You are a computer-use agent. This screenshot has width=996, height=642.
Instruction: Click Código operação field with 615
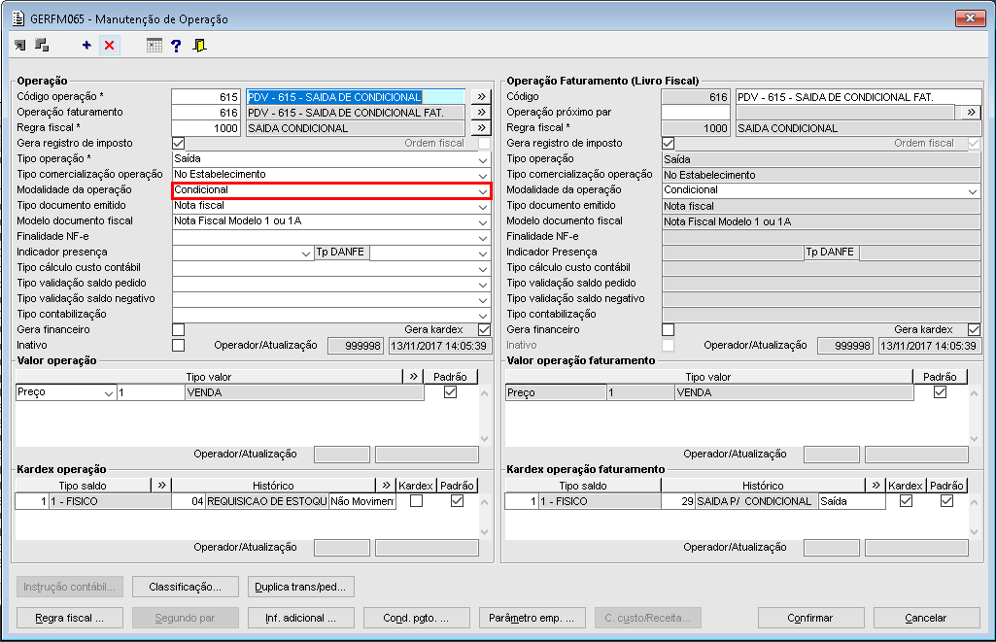coord(206,97)
